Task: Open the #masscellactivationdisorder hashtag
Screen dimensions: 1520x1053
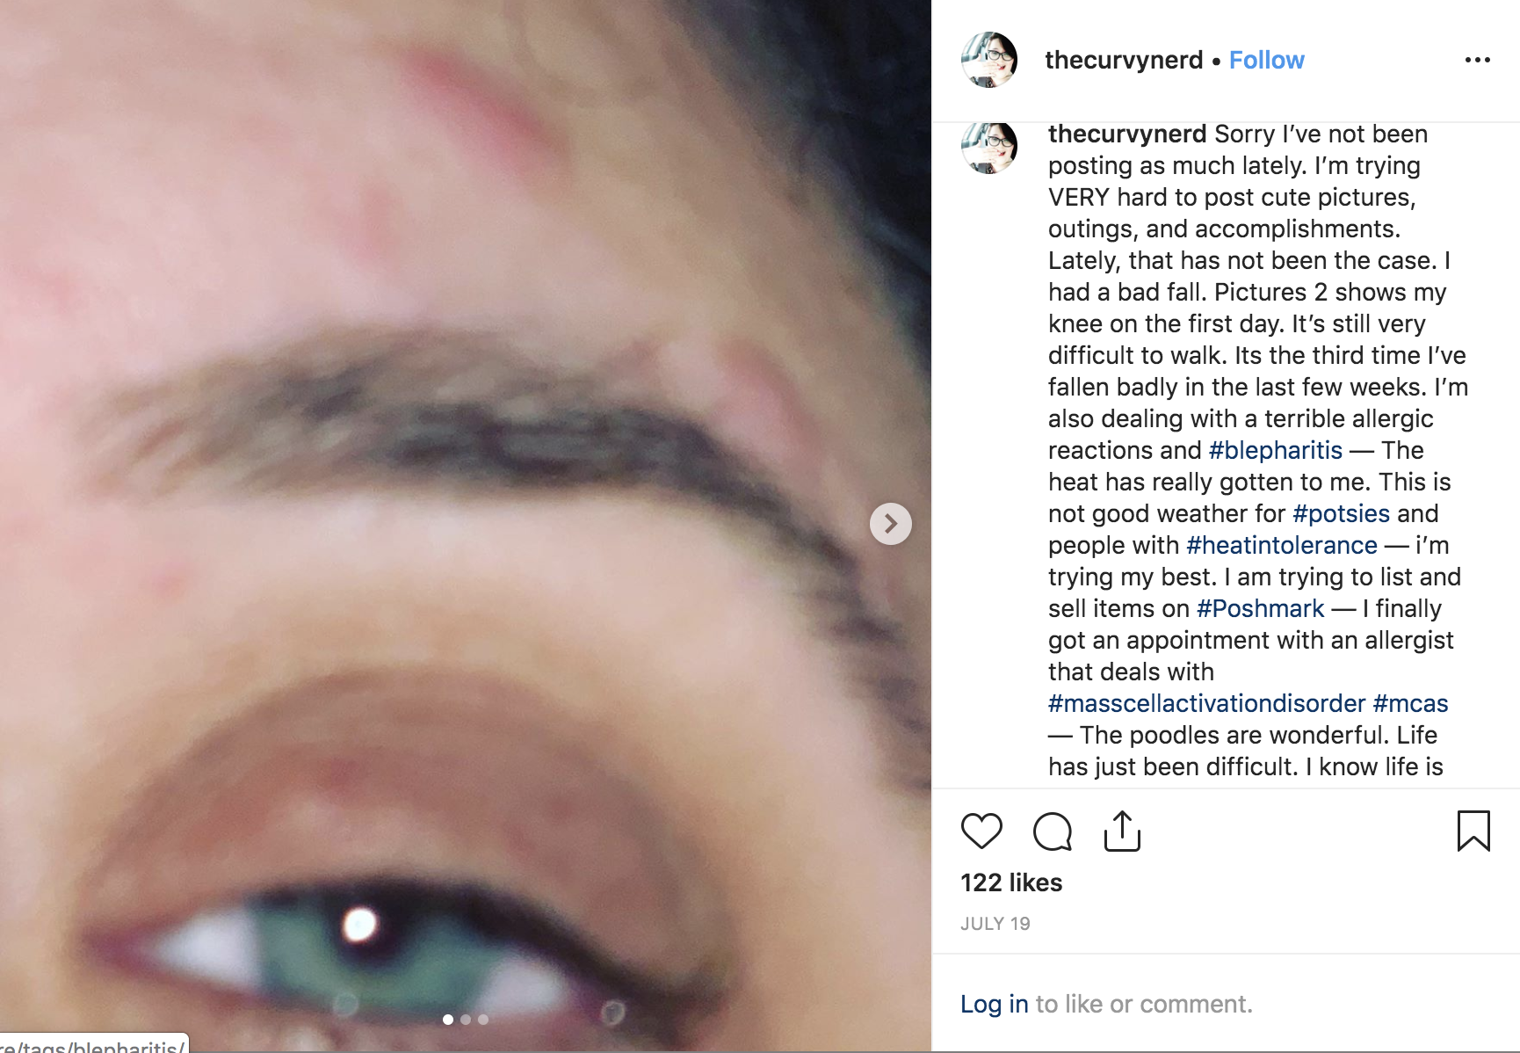Action: (x=1207, y=703)
